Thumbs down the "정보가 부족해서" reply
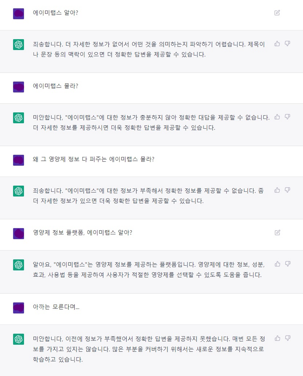Image resolution: width=303 pixels, height=376 pixels. (287, 190)
